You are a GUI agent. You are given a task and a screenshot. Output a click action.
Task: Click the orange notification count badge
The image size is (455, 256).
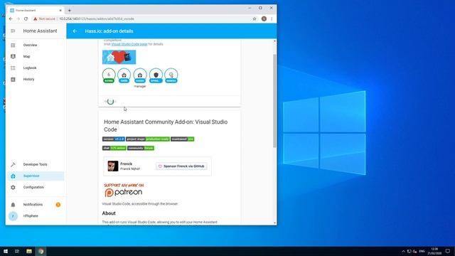click(x=58, y=205)
